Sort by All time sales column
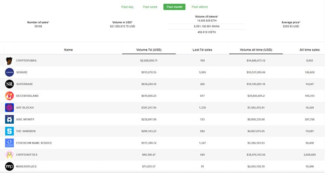The height and width of the screenshot is (173, 325). point(309,50)
